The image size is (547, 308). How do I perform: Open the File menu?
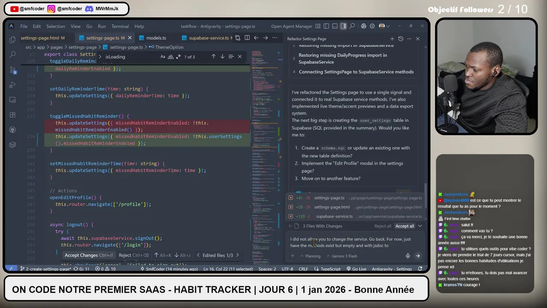[24, 26]
